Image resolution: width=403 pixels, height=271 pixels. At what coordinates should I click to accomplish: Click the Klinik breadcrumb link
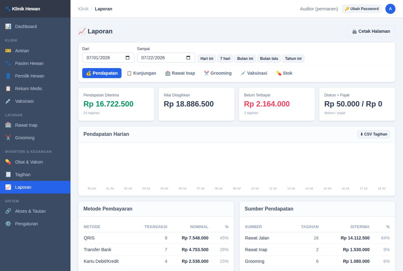[x=83, y=9]
